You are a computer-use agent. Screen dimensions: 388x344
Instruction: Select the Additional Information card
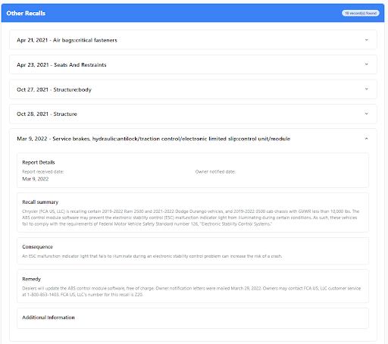192,318
